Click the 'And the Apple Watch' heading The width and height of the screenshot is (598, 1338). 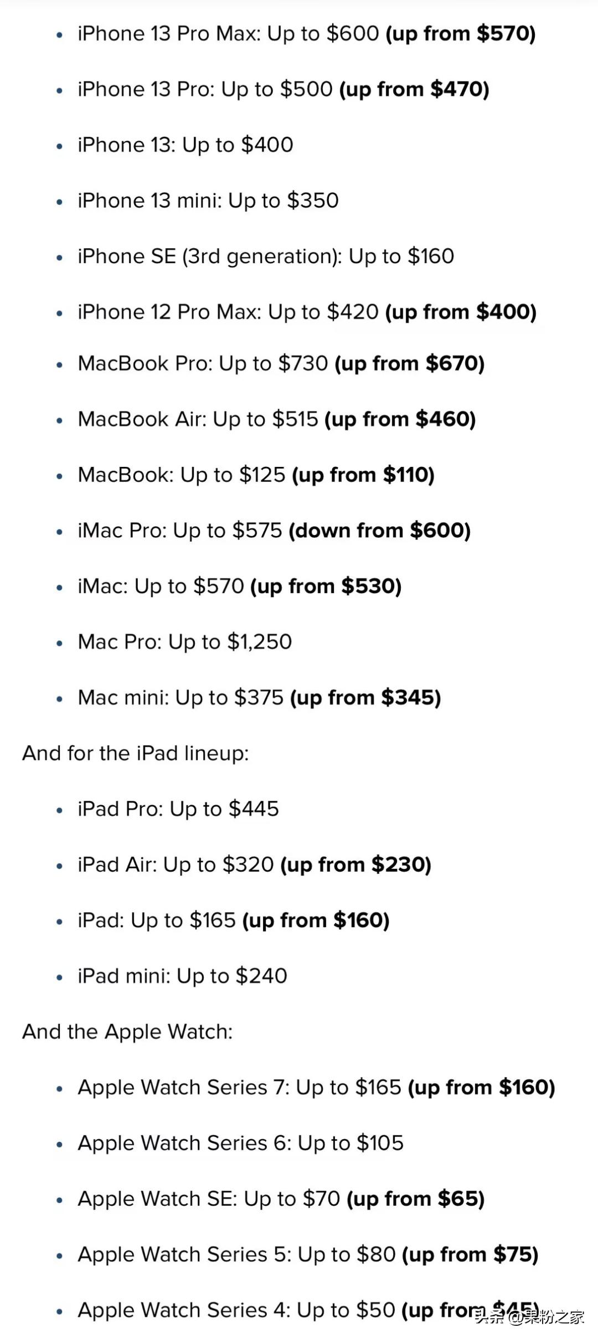coord(127,1032)
